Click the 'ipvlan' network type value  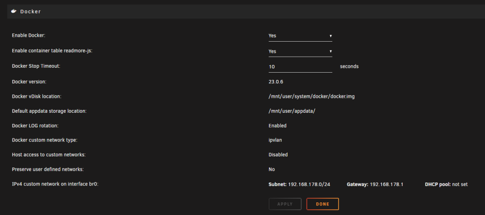click(275, 140)
